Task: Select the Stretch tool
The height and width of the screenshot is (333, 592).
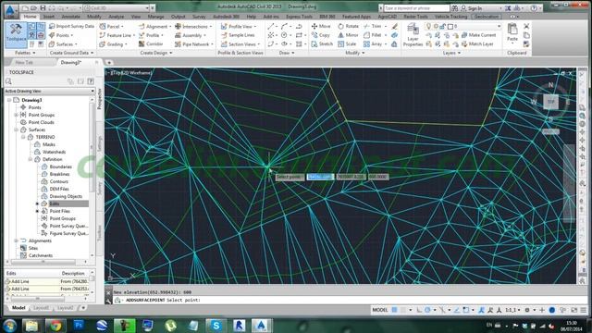Action: (x=322, y=44)
